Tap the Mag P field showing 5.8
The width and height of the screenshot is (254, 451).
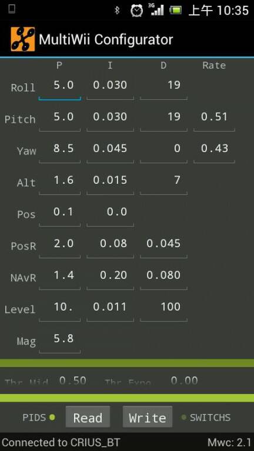coord(59,341)
